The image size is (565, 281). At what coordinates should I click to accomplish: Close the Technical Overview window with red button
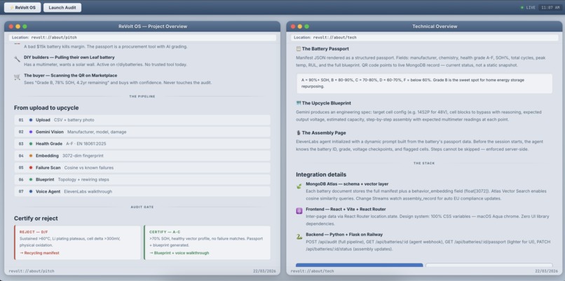[x=293, y=27]
